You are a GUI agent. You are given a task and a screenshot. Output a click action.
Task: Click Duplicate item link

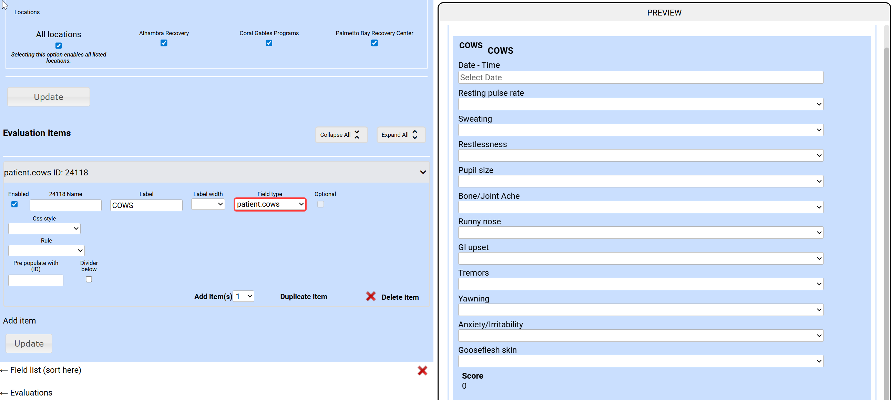pos(303,297)
